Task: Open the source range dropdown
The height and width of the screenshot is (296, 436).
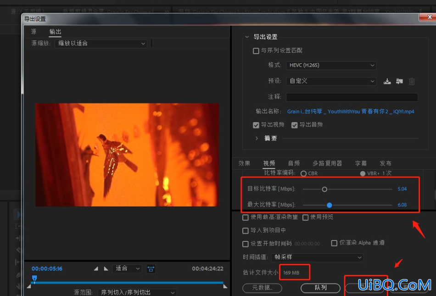Action: tap(137, 292)
